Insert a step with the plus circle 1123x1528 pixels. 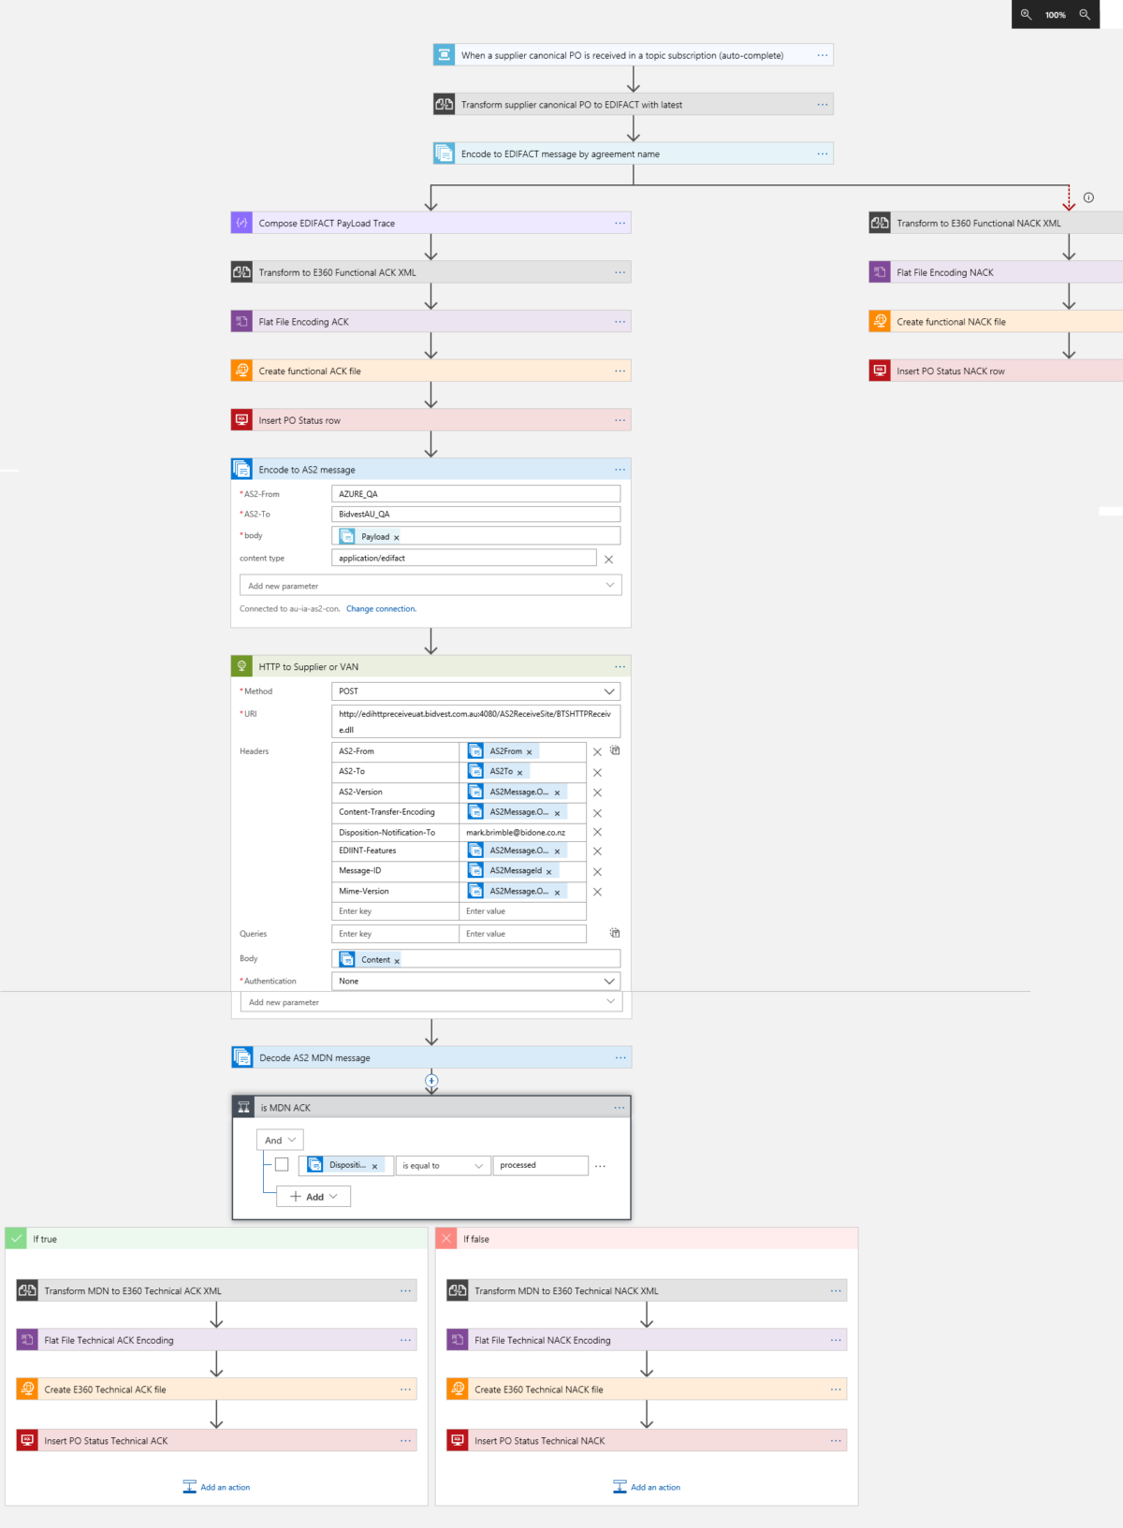(431, 1081)
